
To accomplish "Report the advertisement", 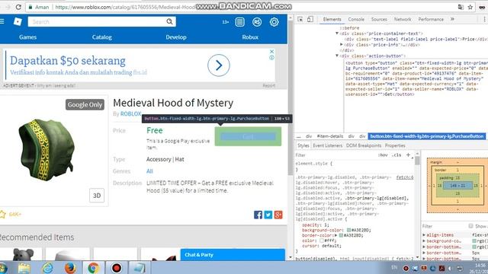I will pos(268,85).
